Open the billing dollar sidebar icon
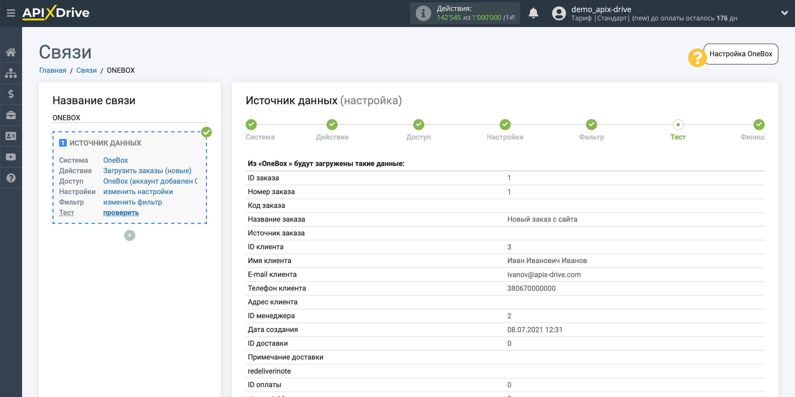The height and width of the screenshot is (397, 795). coord(11,94)
